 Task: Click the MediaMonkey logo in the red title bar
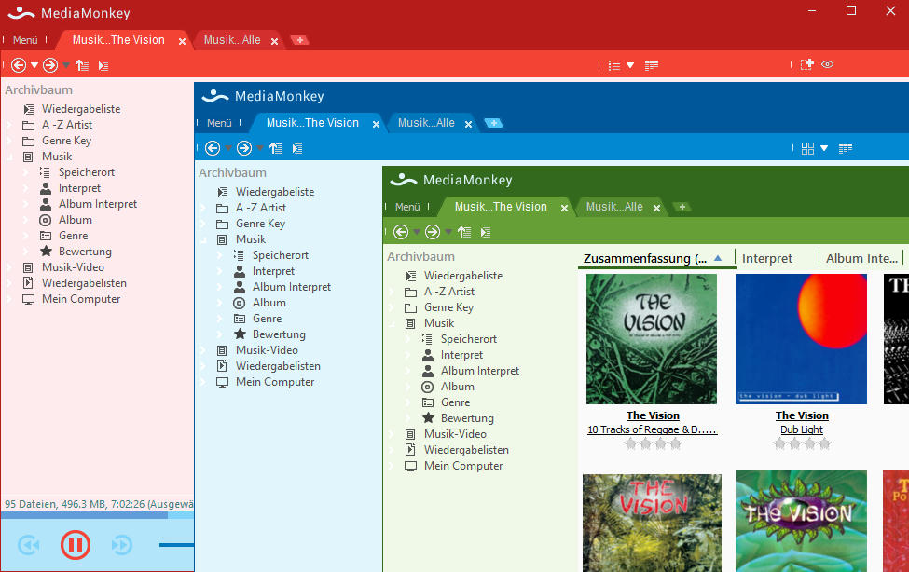tap(21, 12)
